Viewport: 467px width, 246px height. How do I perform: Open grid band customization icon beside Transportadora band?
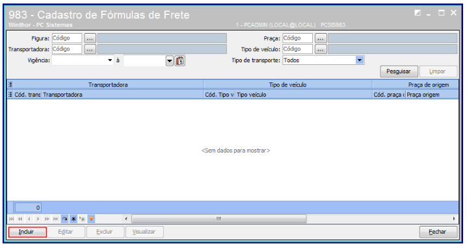10,84
